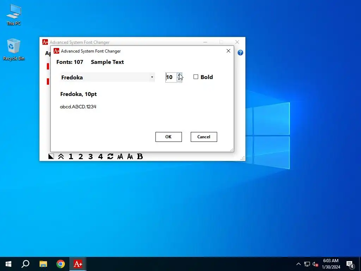Screen dimensions: 361x271
Task: Click the 'Fonts: 107' label
Action: pos(70,62)
